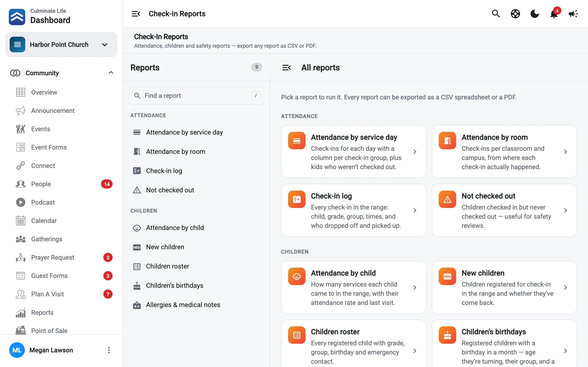Open Harbor Point Church dropdown

click(x=61, y=45)
